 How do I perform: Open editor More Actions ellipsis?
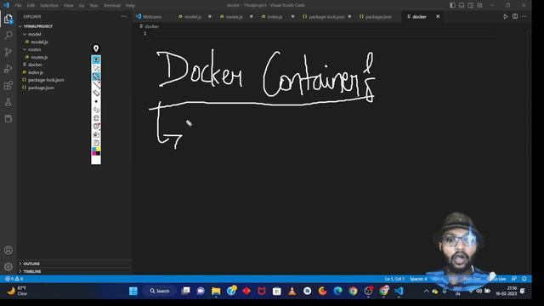(x=524, y=17)
